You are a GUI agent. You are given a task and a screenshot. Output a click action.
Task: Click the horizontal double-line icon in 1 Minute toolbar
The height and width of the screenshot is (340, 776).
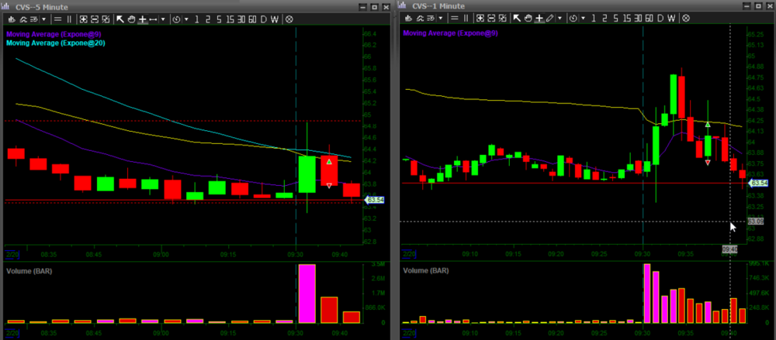coord(456,18)
